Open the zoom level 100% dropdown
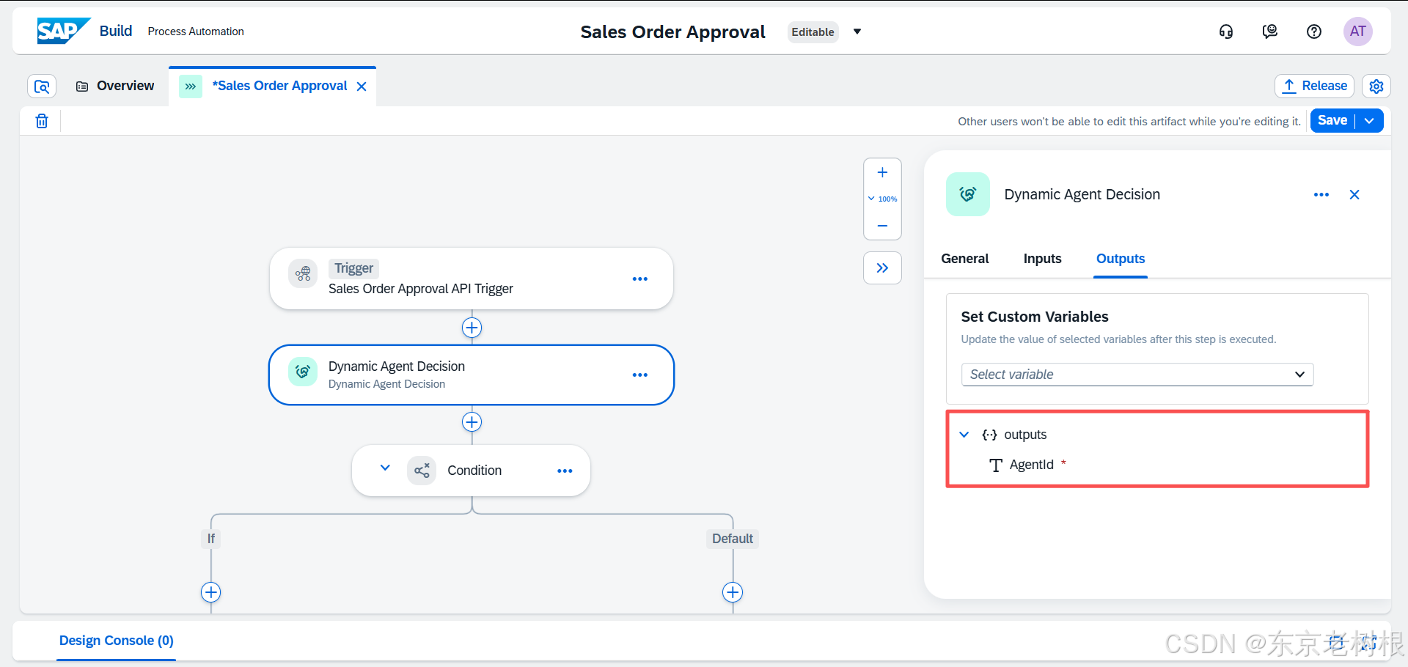This screenshot has width=1408, height=667. tap(882, 199)
